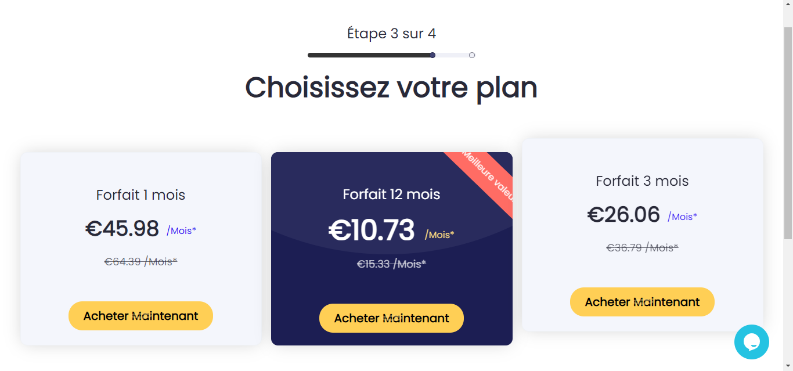793x371 pixels.
Task: Click the final empty step circle
Action: pyautogui.click(x=472, y=55)
